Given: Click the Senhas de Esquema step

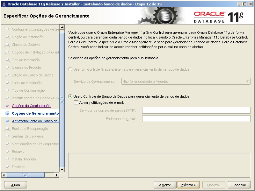Looking at the screenshot, I should pyautogui.click(x=28, y=136).
